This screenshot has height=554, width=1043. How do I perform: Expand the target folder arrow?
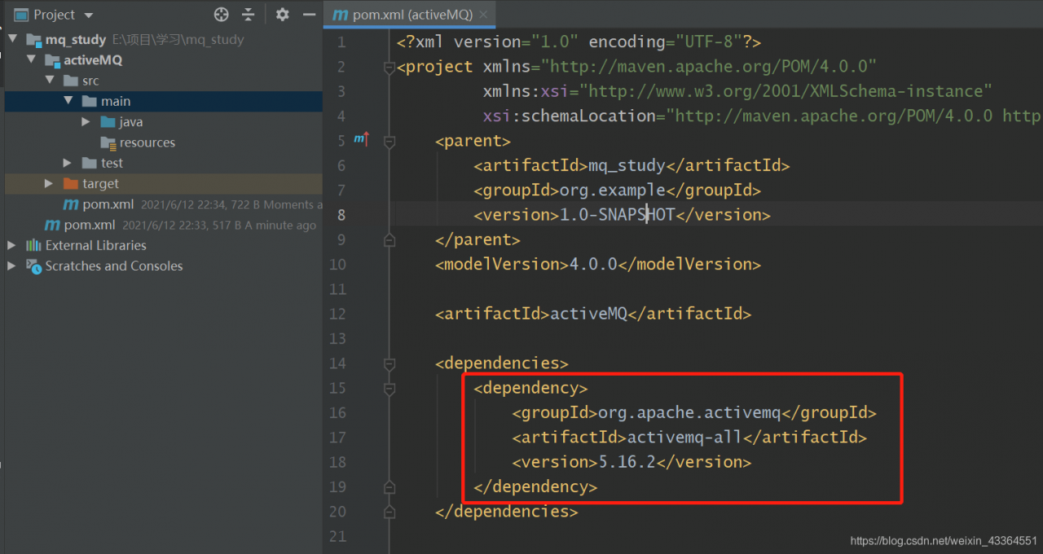coord(49,183)
